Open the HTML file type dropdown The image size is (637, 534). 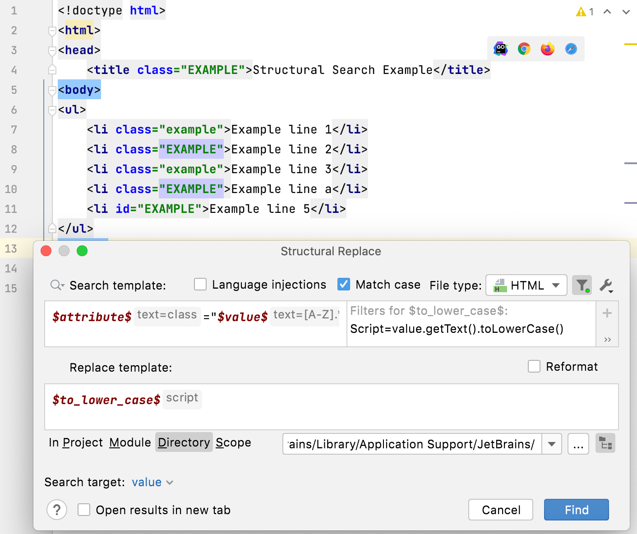pyautogui.click(x=526, y=285)
